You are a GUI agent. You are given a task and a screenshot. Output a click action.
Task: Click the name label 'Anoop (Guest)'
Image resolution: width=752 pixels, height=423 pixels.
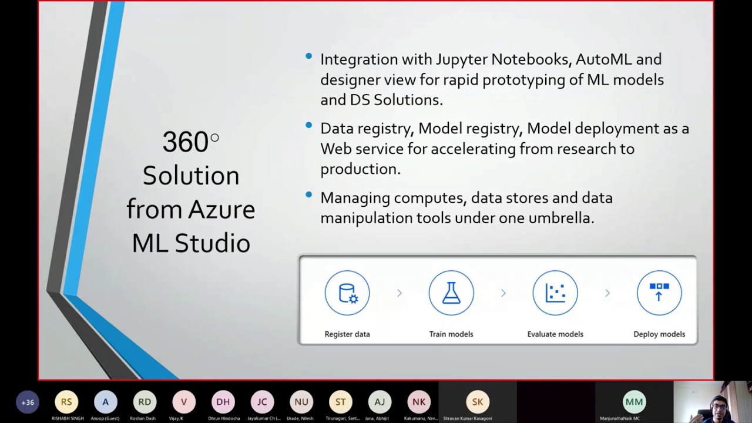(x=105, y=418)
